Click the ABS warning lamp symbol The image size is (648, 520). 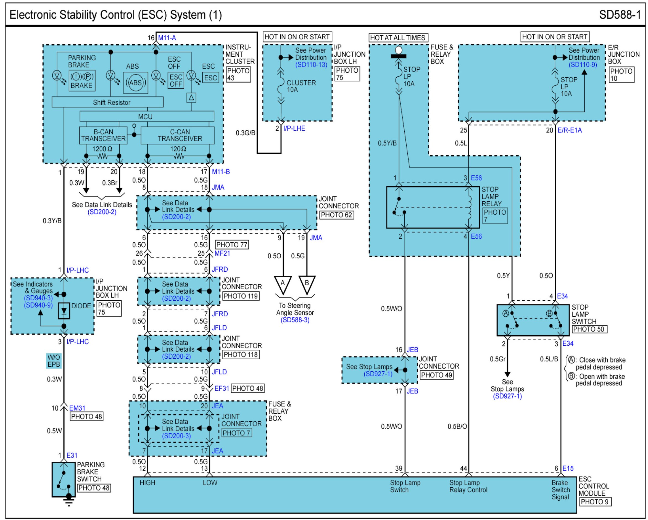click(136, 83)
